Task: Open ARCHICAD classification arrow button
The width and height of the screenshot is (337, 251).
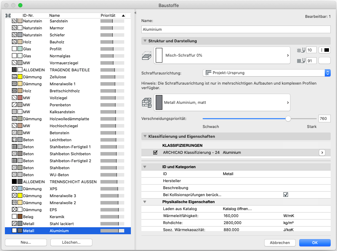Action: (x=322, y=152)
